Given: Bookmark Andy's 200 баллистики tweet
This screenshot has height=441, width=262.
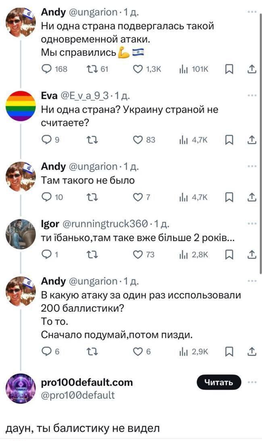Looking at the screenshot, I should 229,352.
